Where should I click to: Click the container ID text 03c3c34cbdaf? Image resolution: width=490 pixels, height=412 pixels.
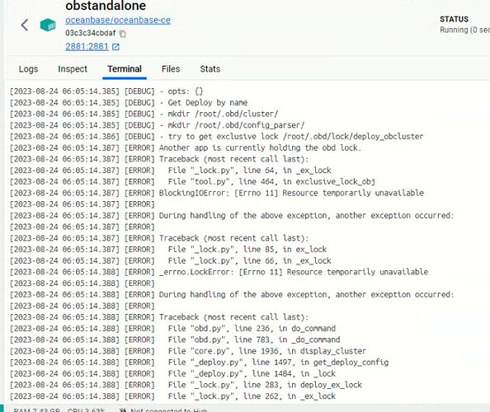90,33
